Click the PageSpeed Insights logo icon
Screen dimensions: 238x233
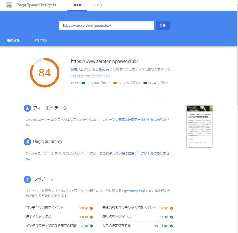tap(9, 5)
